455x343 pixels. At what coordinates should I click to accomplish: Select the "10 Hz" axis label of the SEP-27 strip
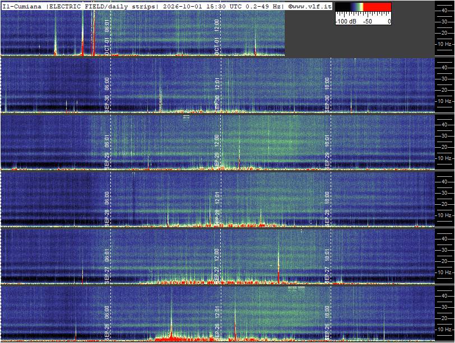tap(444, 272)
